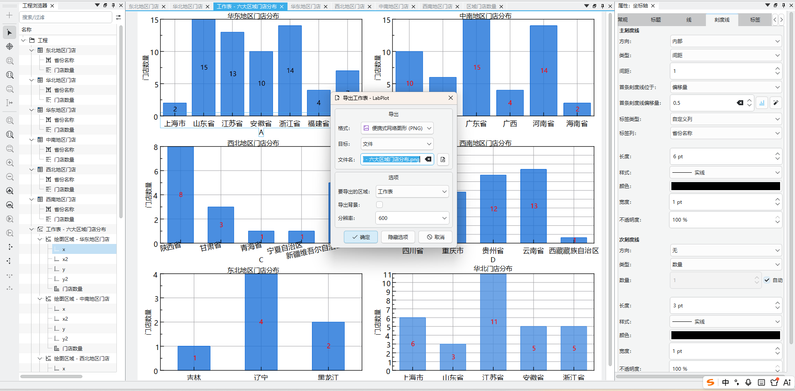Select 绘图区域 - 华东地区门店 in tree

click(82, 239)
